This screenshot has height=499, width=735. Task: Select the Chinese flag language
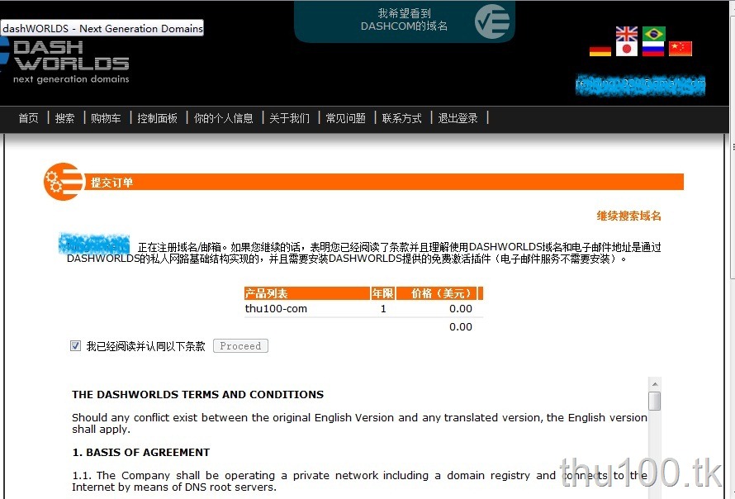tap(680, 48)
